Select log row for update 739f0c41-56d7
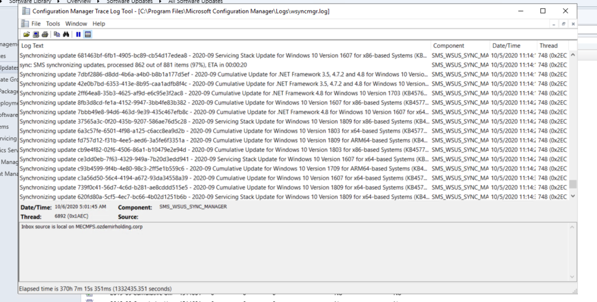This screenshot has height=302, width=597. pyautogui.click(x=294, y=187)
